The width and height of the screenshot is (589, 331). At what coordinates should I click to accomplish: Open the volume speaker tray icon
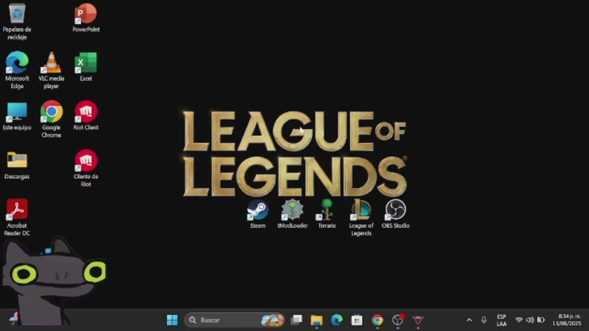click(x=530, y=320)
